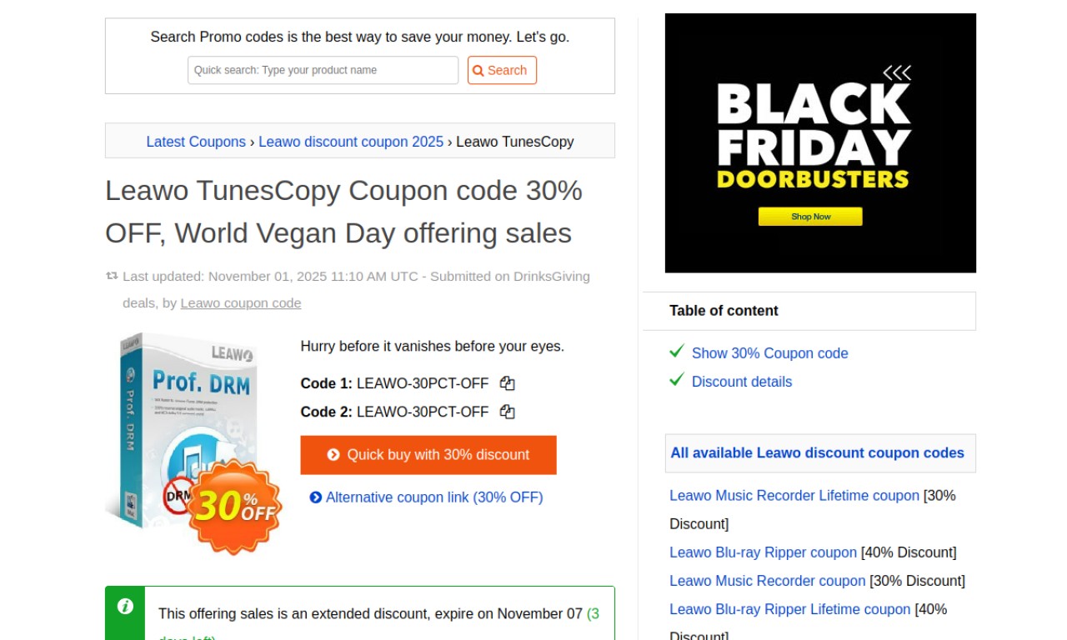
Task: Click the 30% OFF orange badge
Action: click(x=235, y=506)
